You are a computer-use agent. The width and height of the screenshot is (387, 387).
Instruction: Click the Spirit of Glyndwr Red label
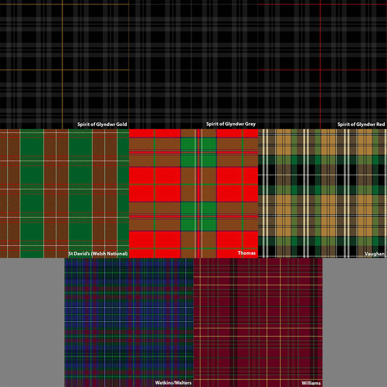[361, 124]
